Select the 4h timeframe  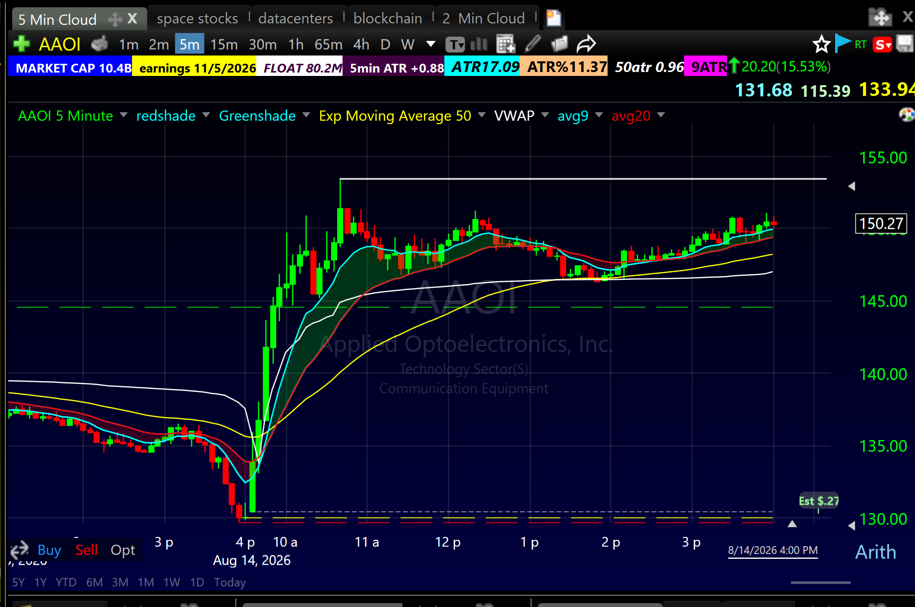361,45
